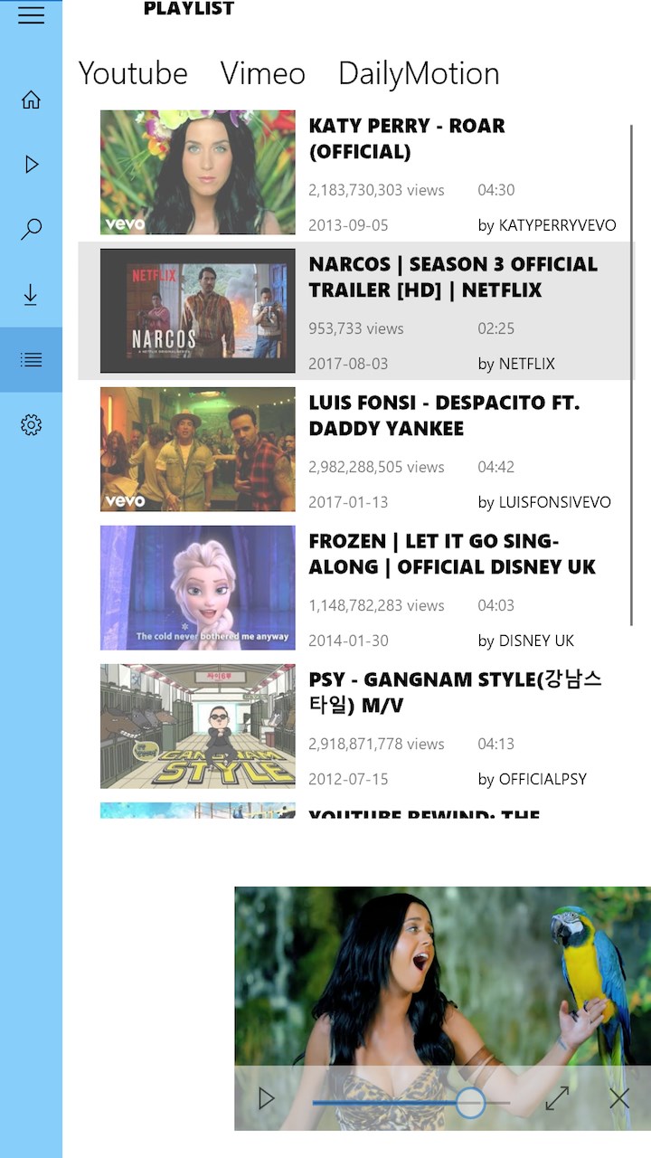Click the PLAYLIST page heading
651x1158 pixels.
tap(189, 9)
